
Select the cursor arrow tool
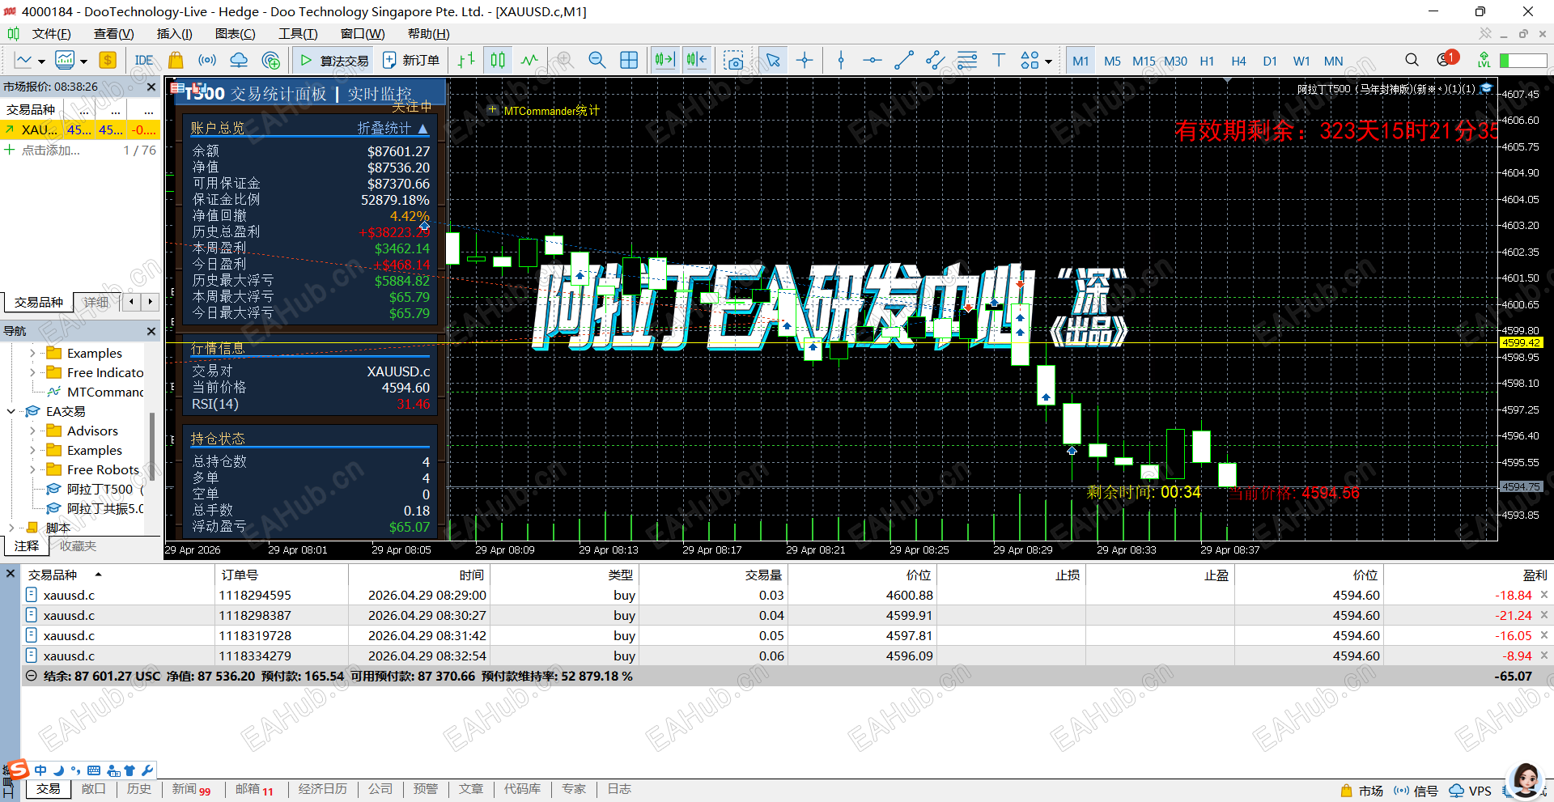click(773, 61)
